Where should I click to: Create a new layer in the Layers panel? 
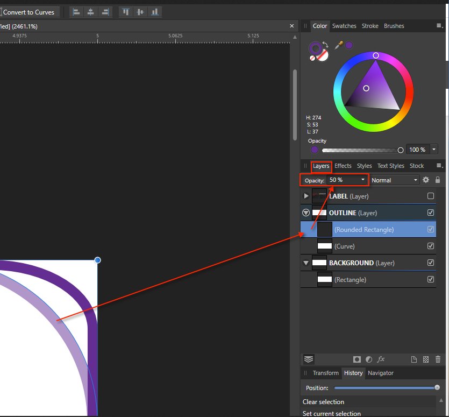click(414, 359)
